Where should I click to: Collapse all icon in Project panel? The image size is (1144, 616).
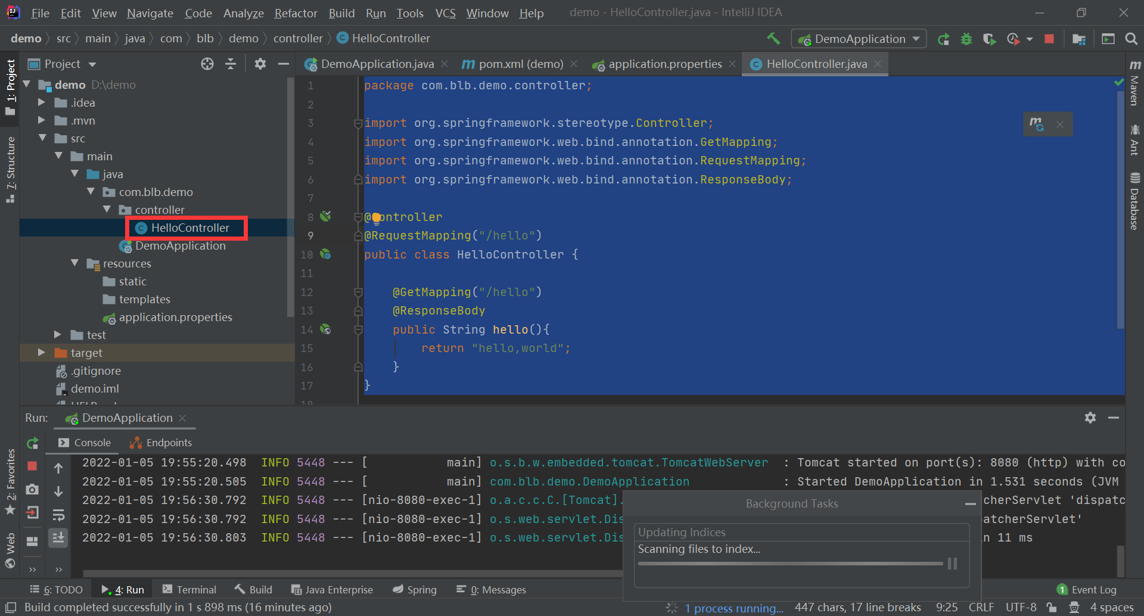point(231,64)
